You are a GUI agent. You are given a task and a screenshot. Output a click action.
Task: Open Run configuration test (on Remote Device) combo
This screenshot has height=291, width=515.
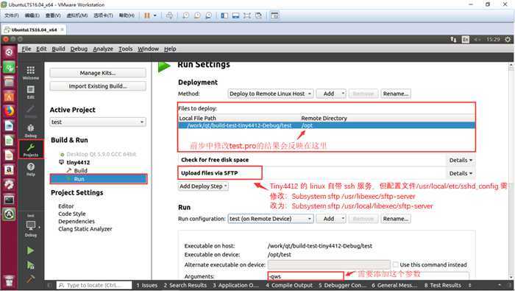[x=271, y=219]
